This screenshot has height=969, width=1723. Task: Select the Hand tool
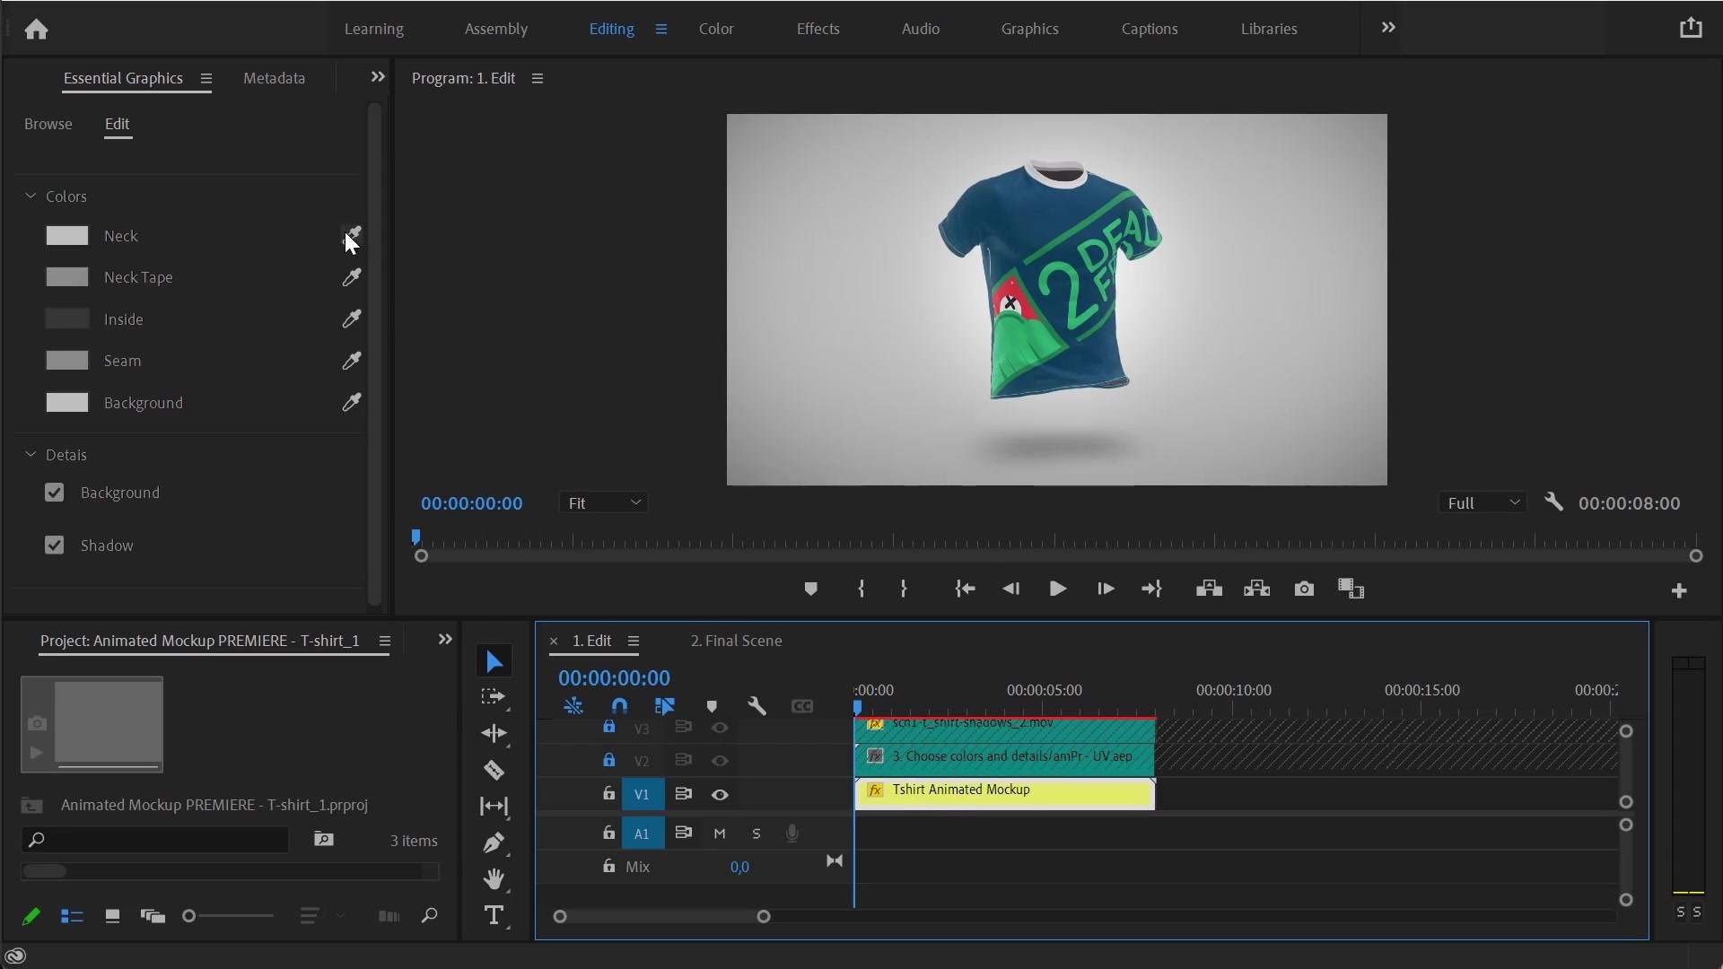click(494, 879)
